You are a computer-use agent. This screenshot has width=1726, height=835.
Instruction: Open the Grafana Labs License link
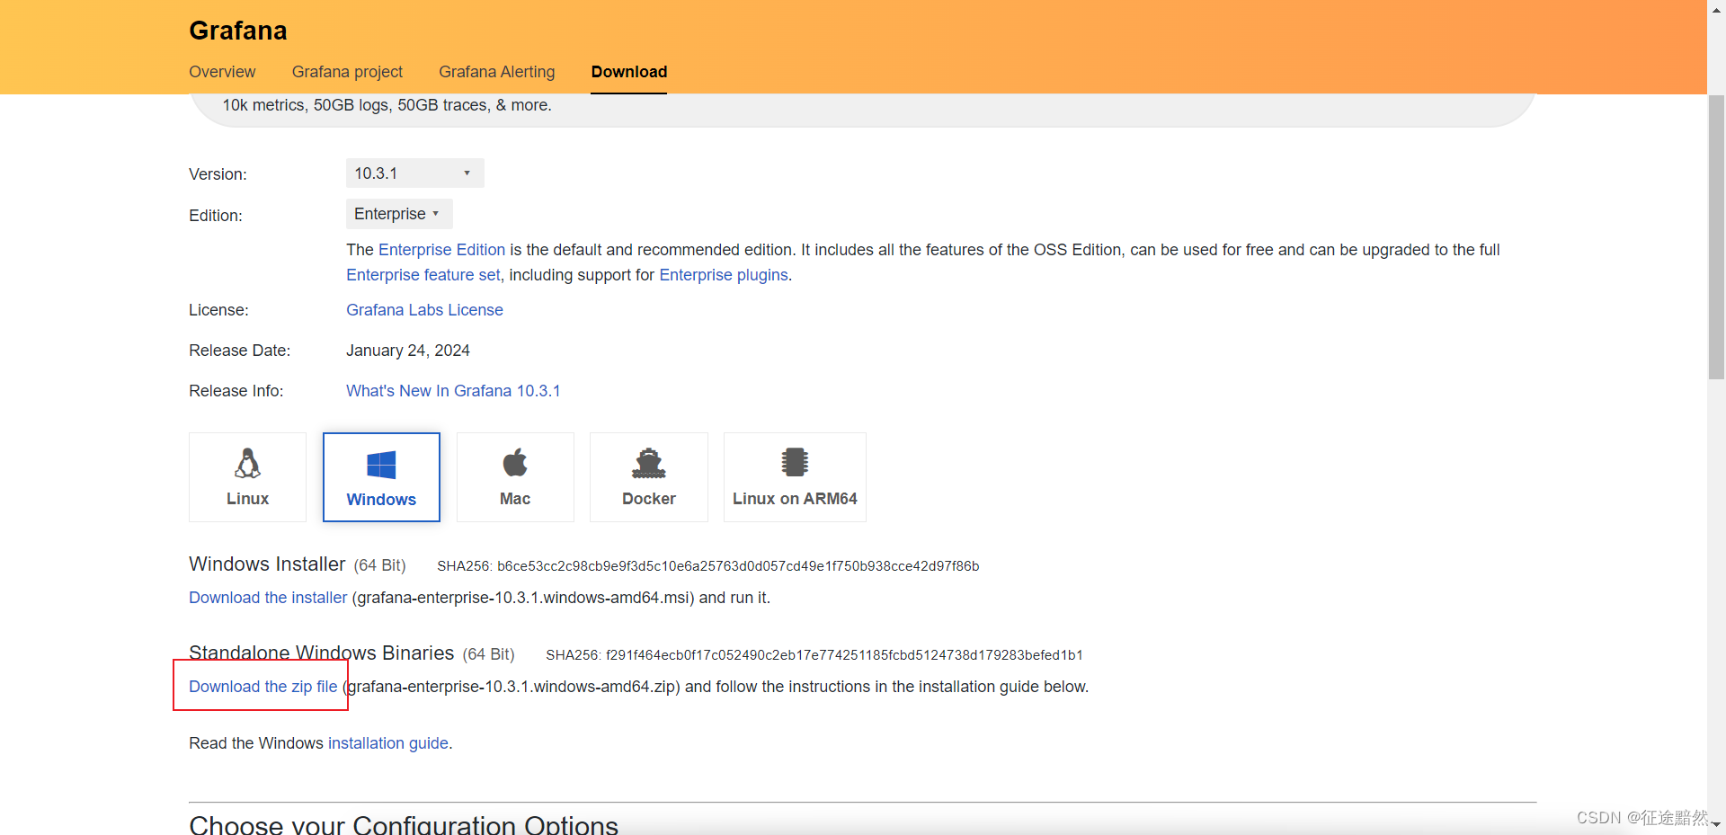point(424,310)
